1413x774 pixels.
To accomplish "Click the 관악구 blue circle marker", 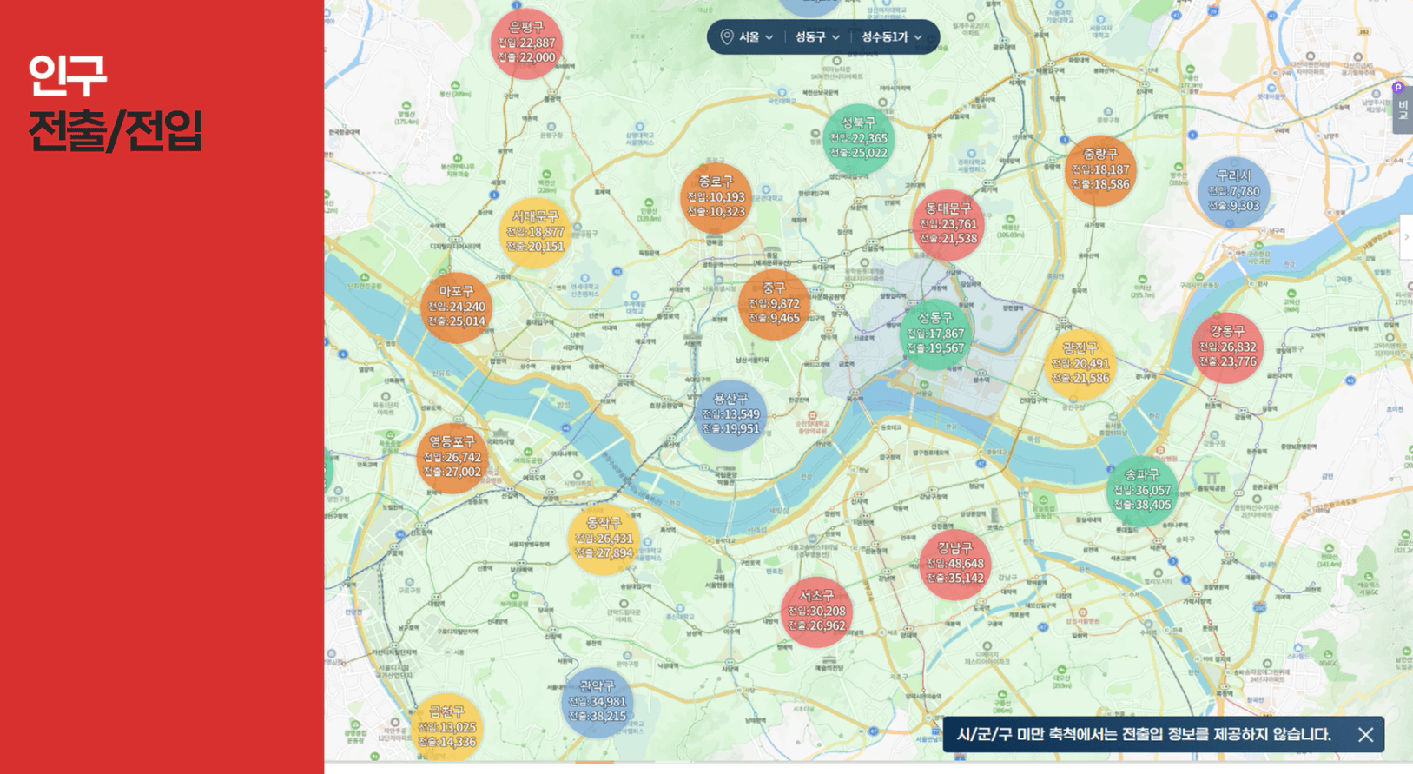I will click(598, 702).
